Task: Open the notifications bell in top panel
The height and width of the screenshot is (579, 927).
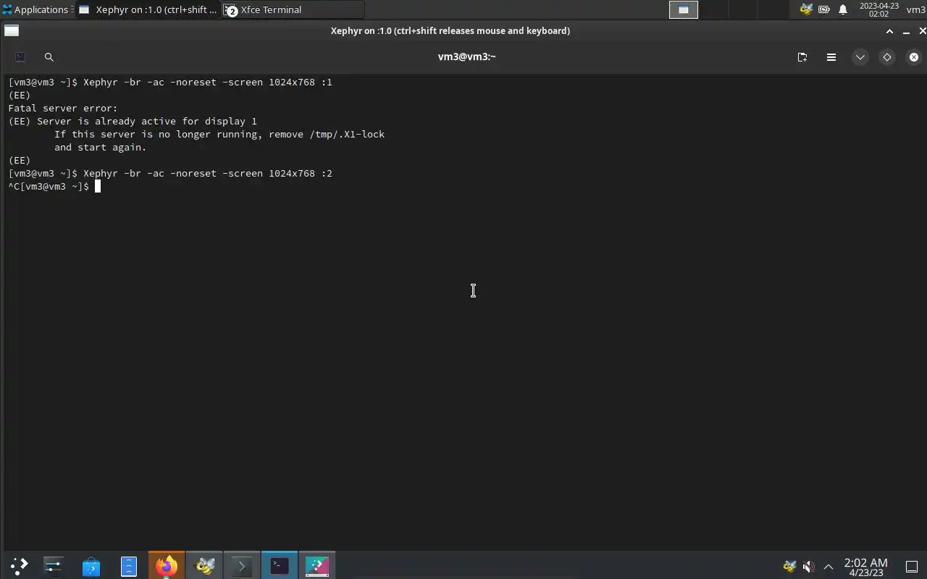Action: click(x=843, y=9)
